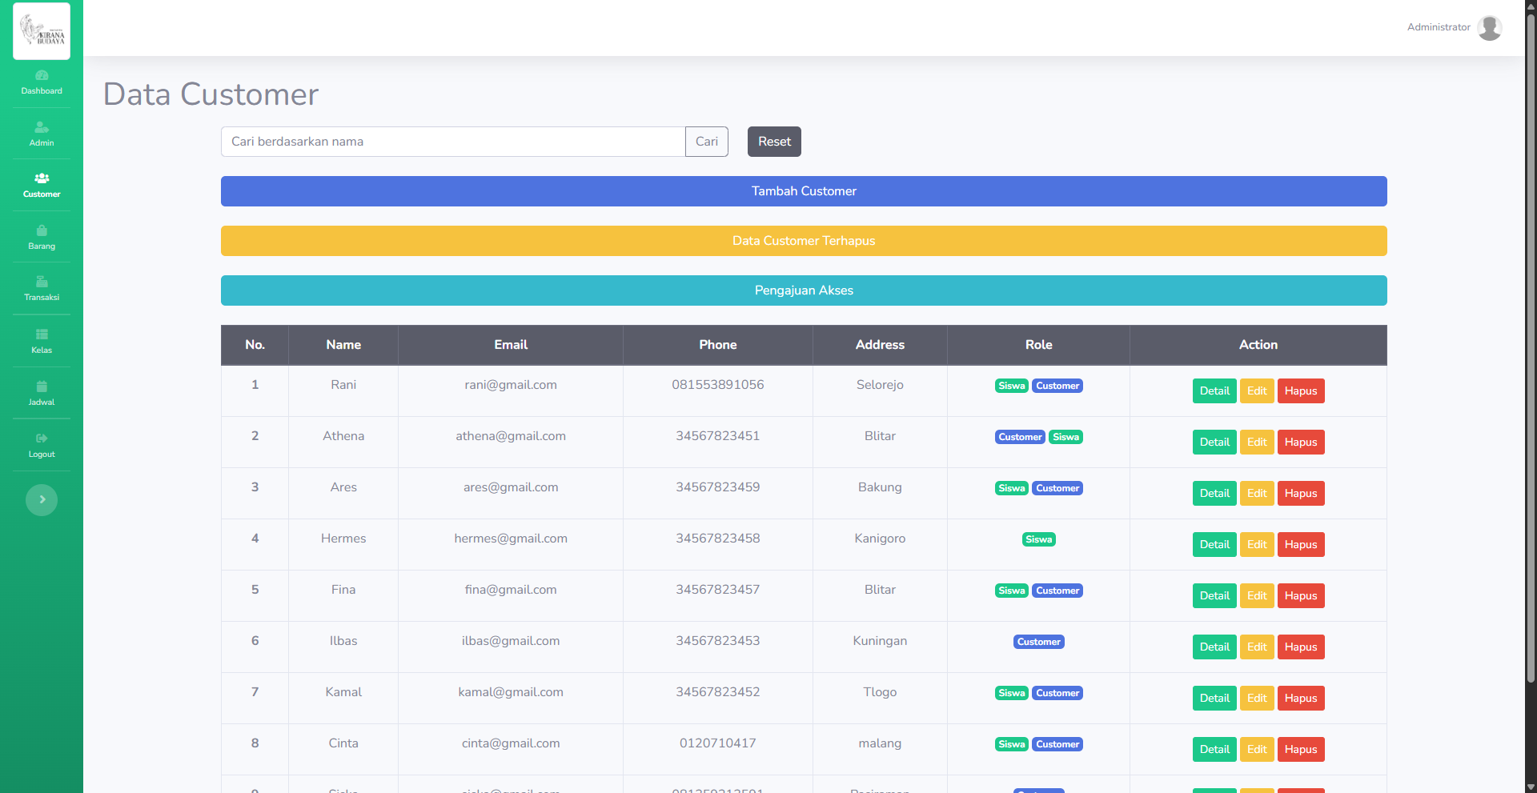The width and height of the screenshot is (1537, 793).
Task: Open the Dashboard sidebar icon
Action: [42, 75]
